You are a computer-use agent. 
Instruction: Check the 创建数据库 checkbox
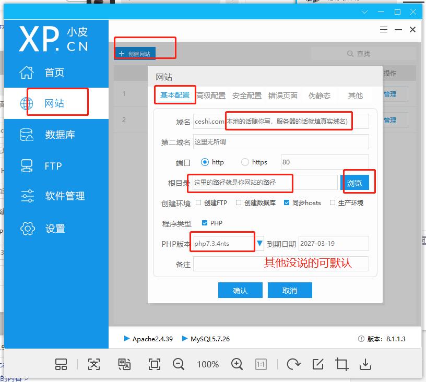click(x=239, y=202)
